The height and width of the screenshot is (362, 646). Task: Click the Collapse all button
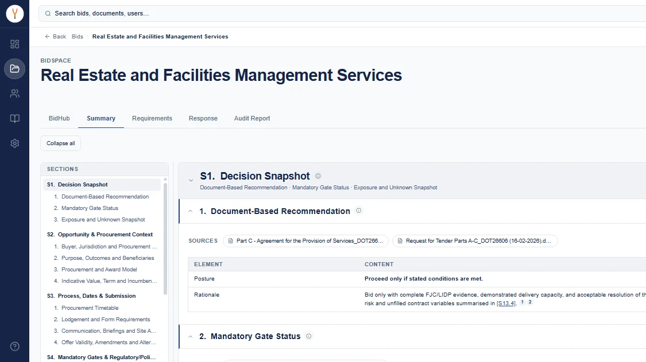tap(60, 143)
